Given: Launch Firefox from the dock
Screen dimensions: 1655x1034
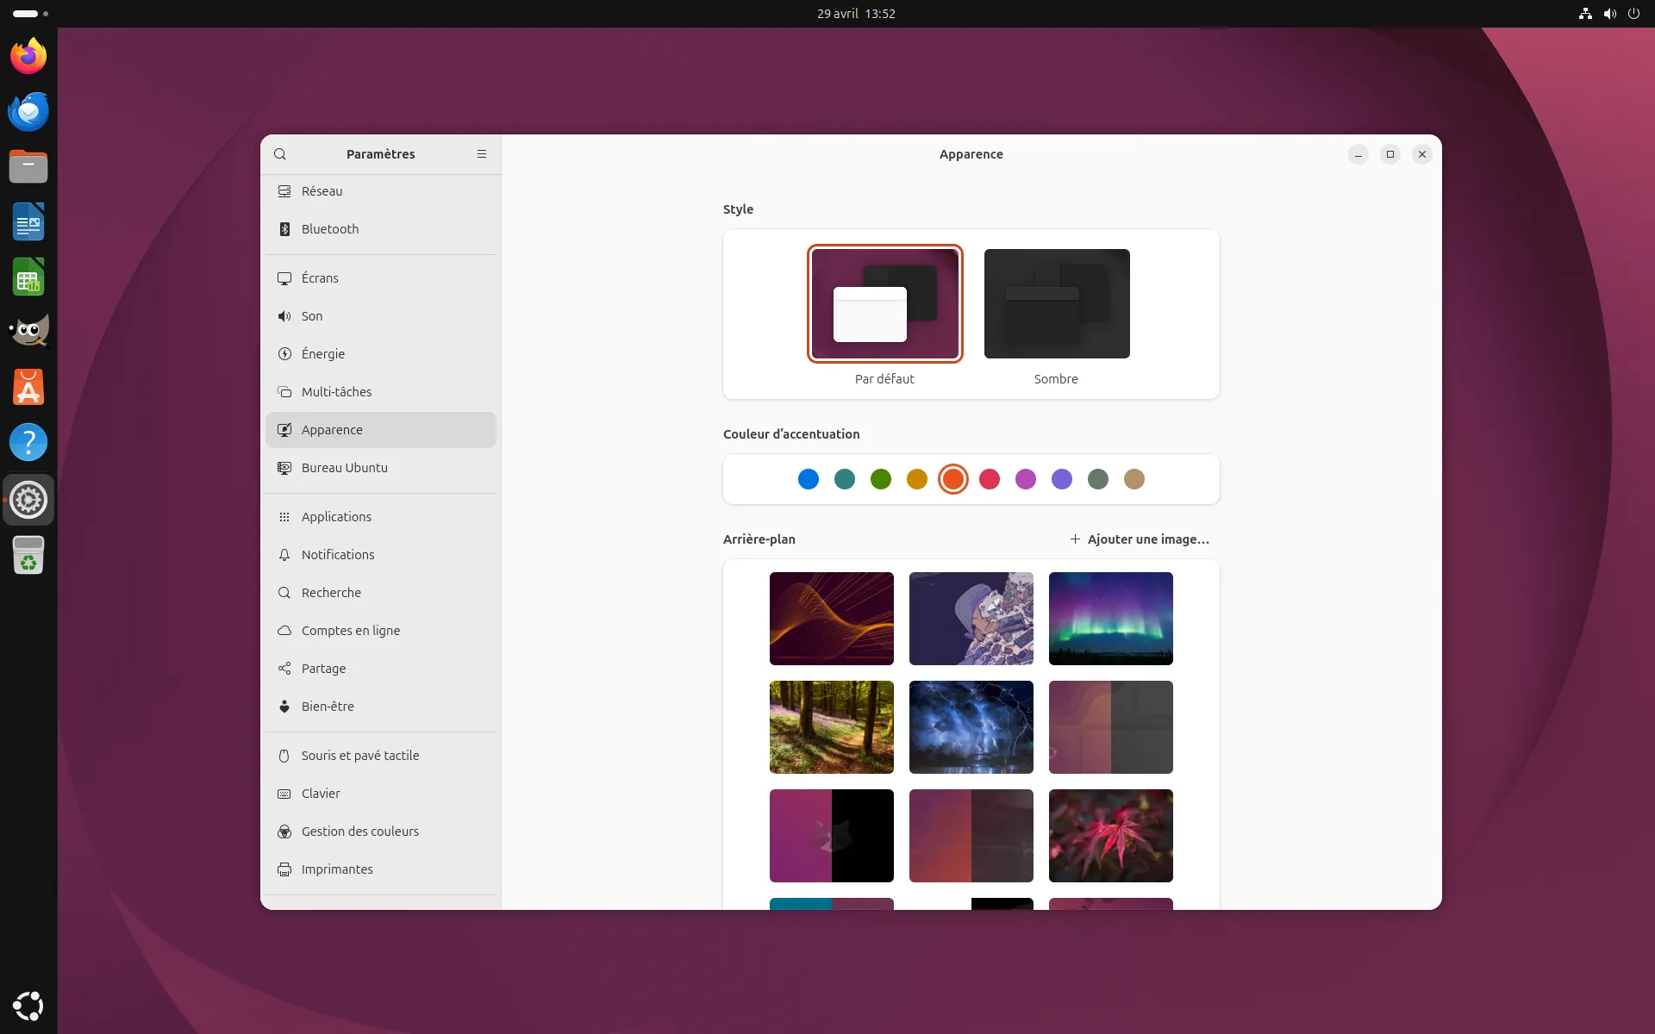Looking at the screenshot, I should point(28,56).
